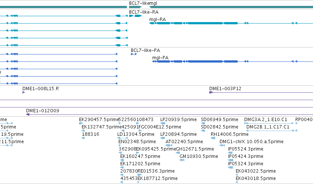Click the GM10930.5prime EST label
Image resolution: width=313 pixels, height=184 pixels.
[199, 156]
